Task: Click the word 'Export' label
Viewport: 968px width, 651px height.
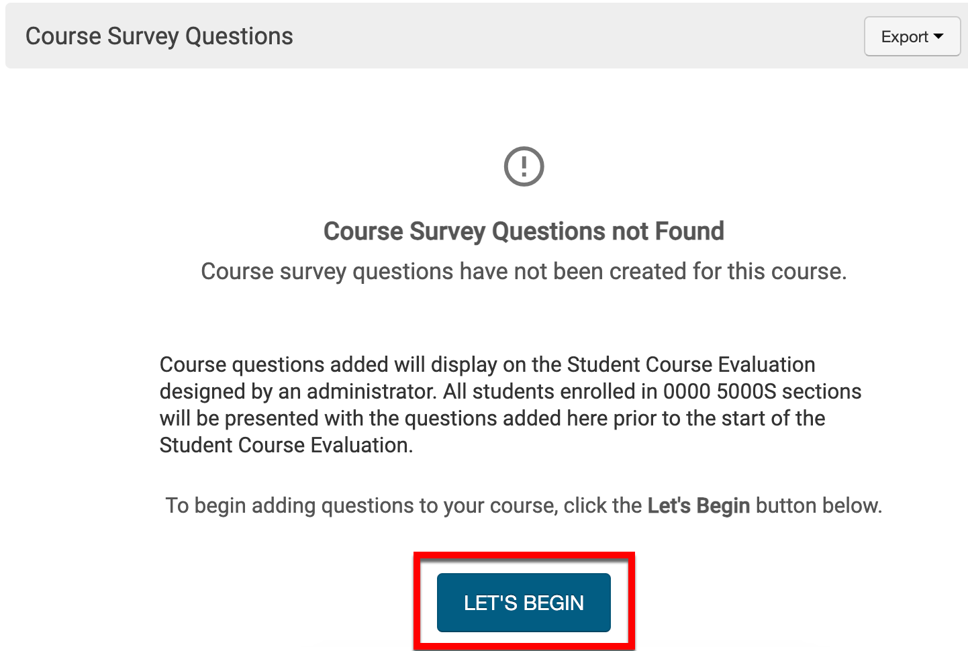Action: point(904,36)
